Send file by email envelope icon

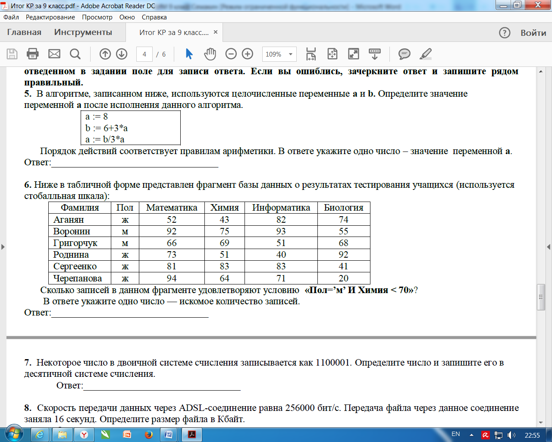pos(54,54)
